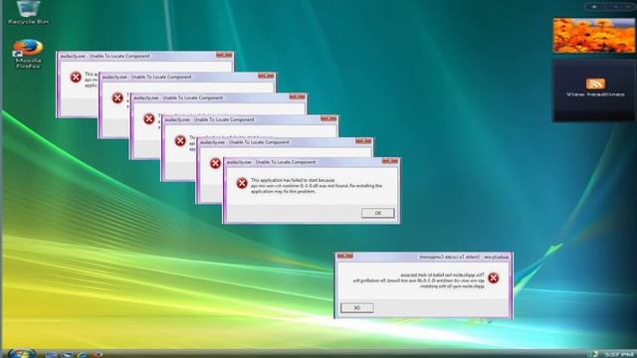Open the View headlines link in sidebar
637x358 pixels.
595,94
